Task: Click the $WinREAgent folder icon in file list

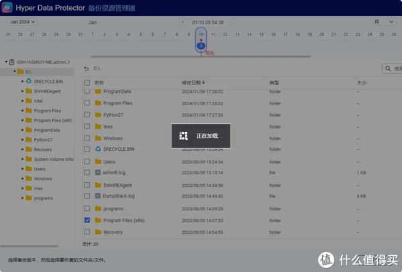Action: point(98,185)
